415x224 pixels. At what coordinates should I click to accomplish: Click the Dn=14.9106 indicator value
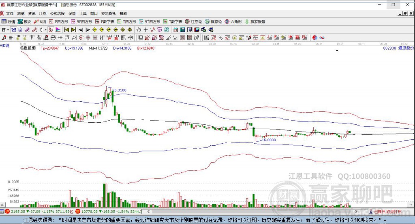(x=122, y=48)
